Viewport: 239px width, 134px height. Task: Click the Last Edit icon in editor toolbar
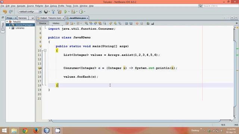click(67, 23)
